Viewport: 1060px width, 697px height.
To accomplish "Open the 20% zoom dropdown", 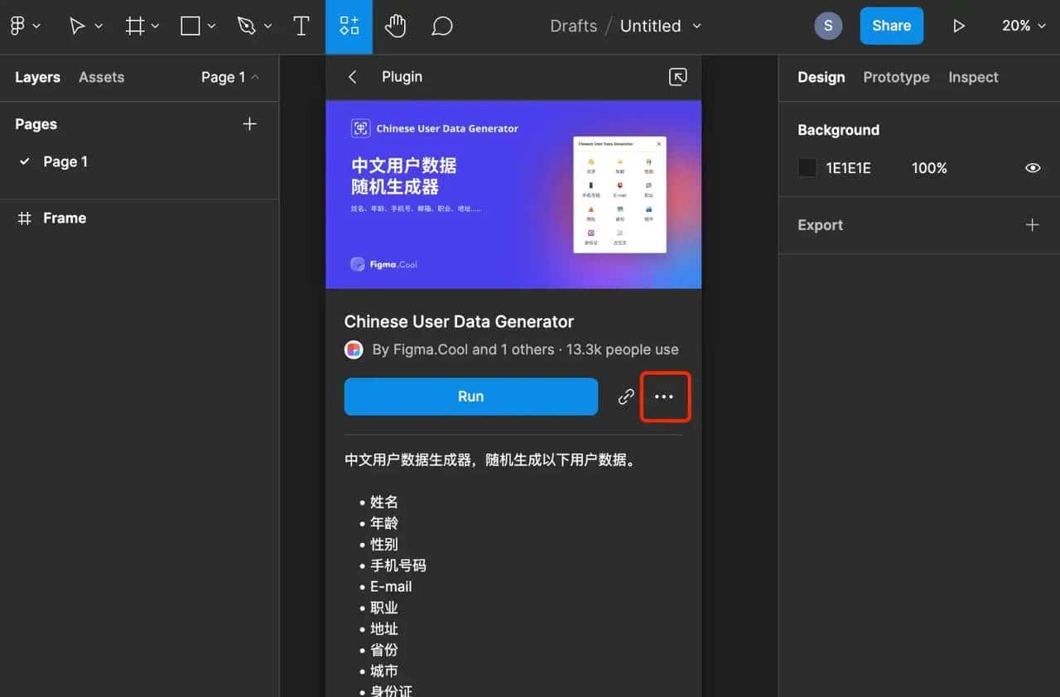I will click(1024, 26).
